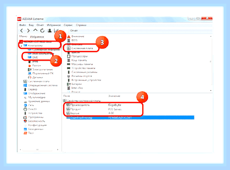Switch to the Избранное tab in the sidebar

37,37
